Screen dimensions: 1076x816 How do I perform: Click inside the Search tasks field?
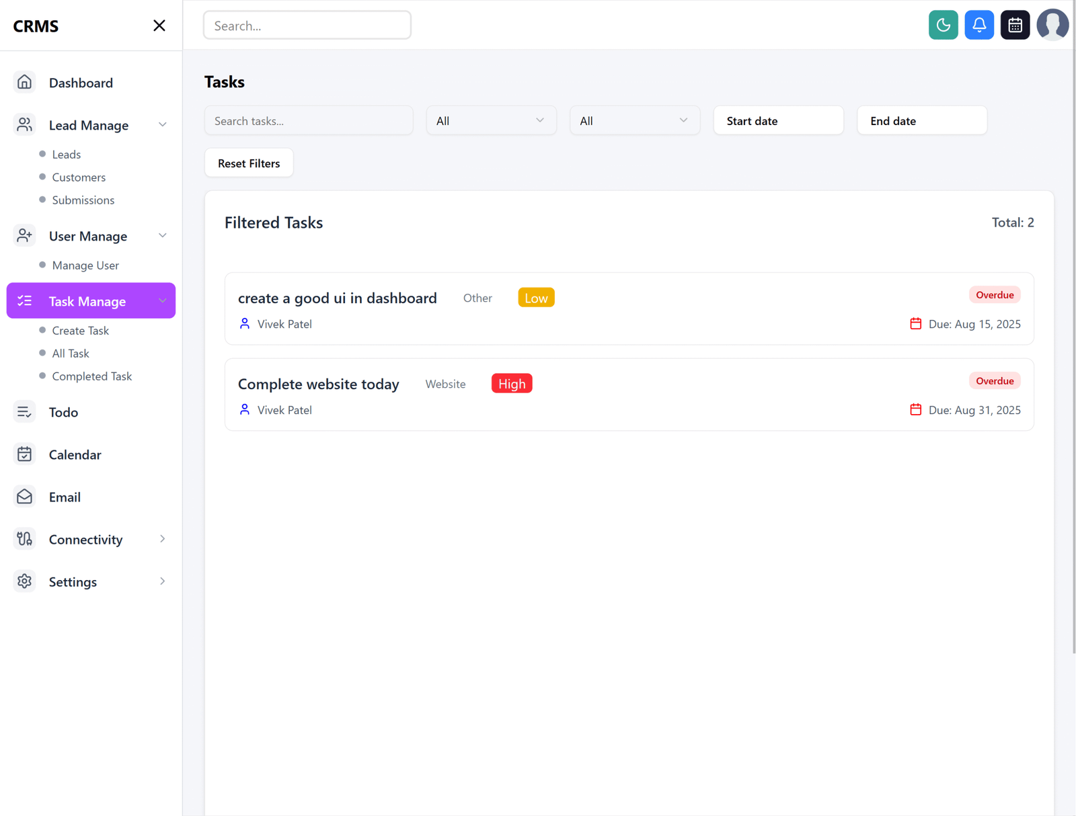pyautogui.click(x=308, y=120)
